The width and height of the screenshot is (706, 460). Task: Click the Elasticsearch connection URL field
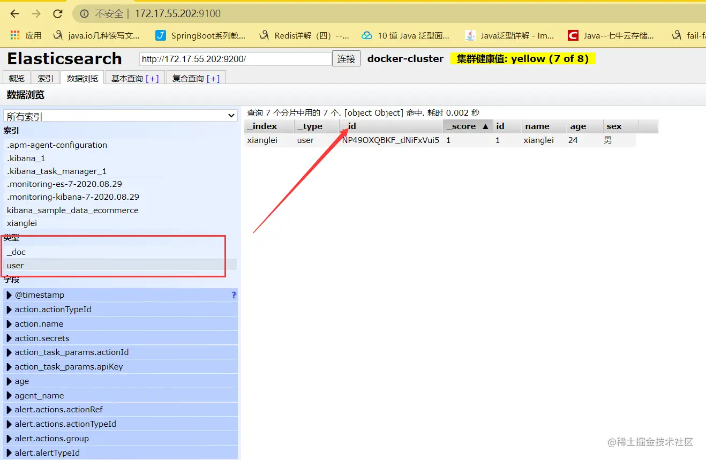[236, 59]
